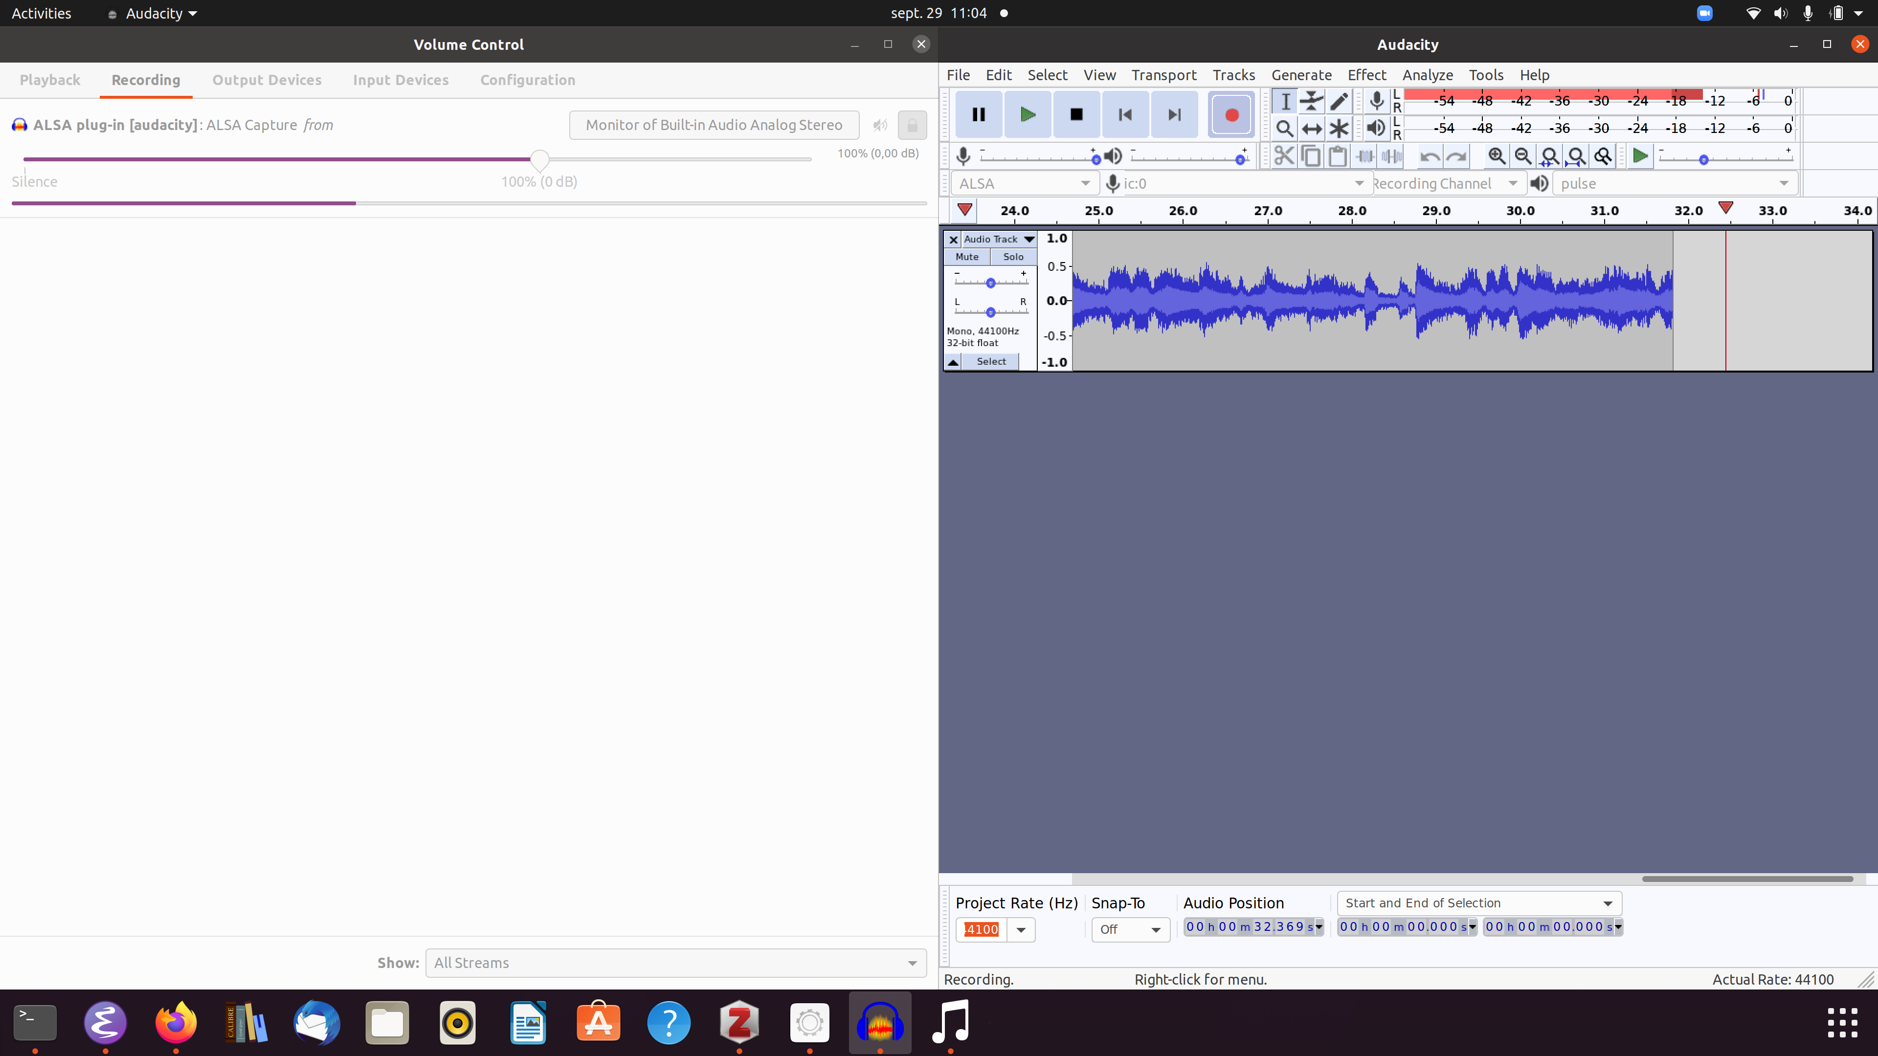
Task: Switch to the Input Devices tab
Action: tap(400, 80)
